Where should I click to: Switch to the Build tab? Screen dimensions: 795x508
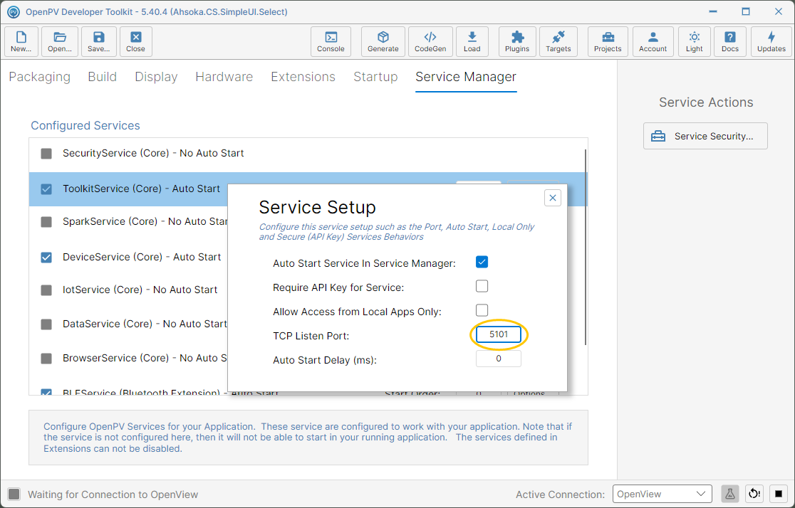pyautogui.click(x=103, y=77)
